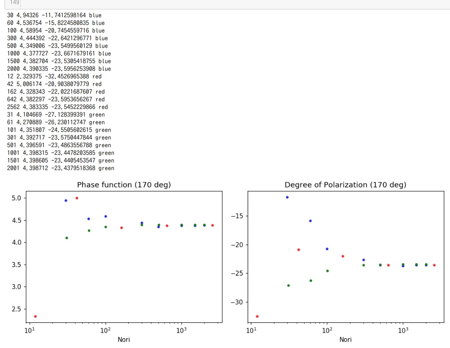Click the highest red point in the Phase function plot
450x348 pixels.
point(76,197)
